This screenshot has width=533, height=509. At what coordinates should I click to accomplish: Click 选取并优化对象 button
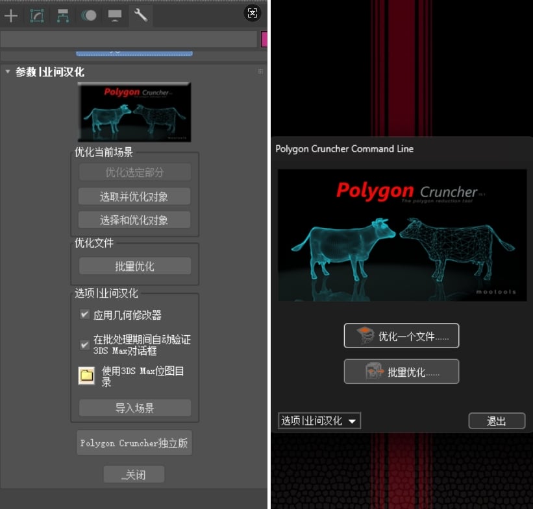(134, 196)
